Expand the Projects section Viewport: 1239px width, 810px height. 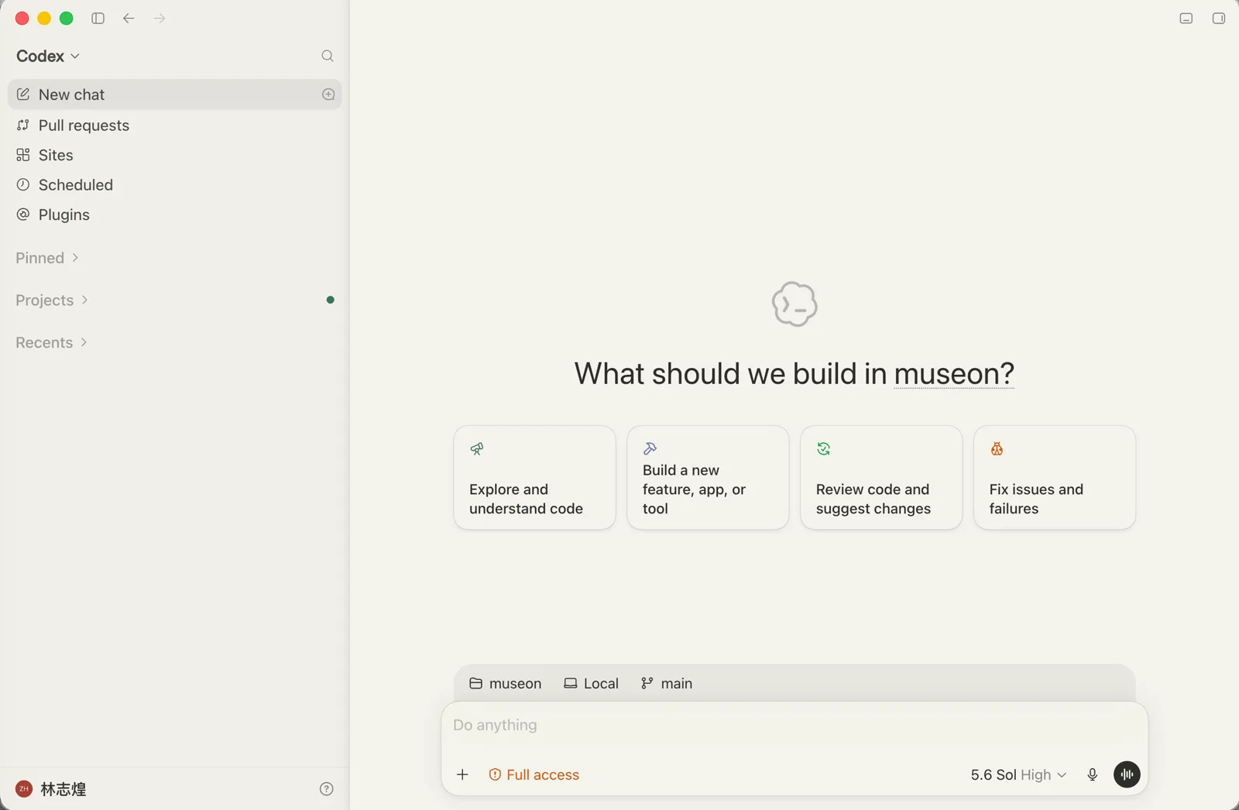click(x=52, y=300)
